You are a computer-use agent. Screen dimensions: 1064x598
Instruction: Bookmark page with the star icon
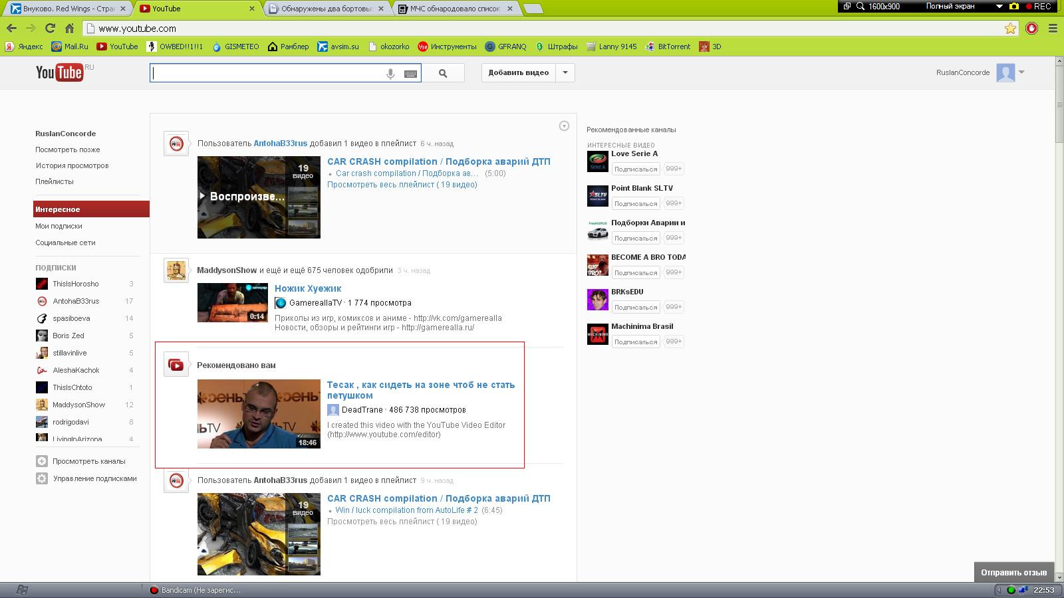click(x=1010, y=29)
